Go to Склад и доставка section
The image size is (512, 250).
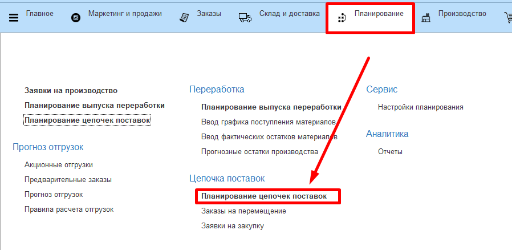point(289,14)
